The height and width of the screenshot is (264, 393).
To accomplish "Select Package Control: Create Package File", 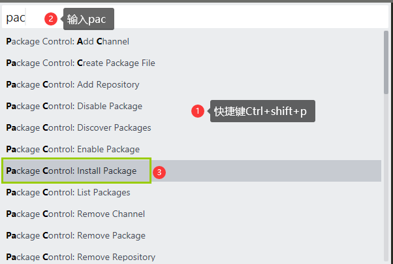I will click(80, 63).
